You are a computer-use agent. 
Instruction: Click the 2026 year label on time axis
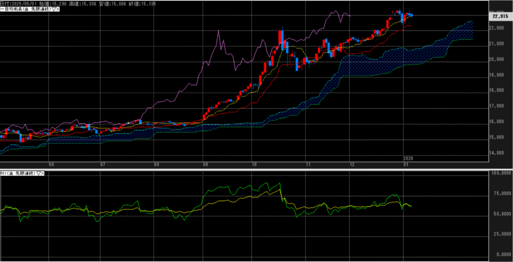point(409,158)
